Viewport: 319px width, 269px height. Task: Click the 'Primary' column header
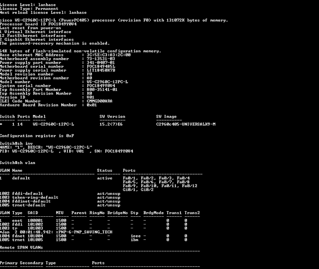pyautogui.click(x=8, y=263)
